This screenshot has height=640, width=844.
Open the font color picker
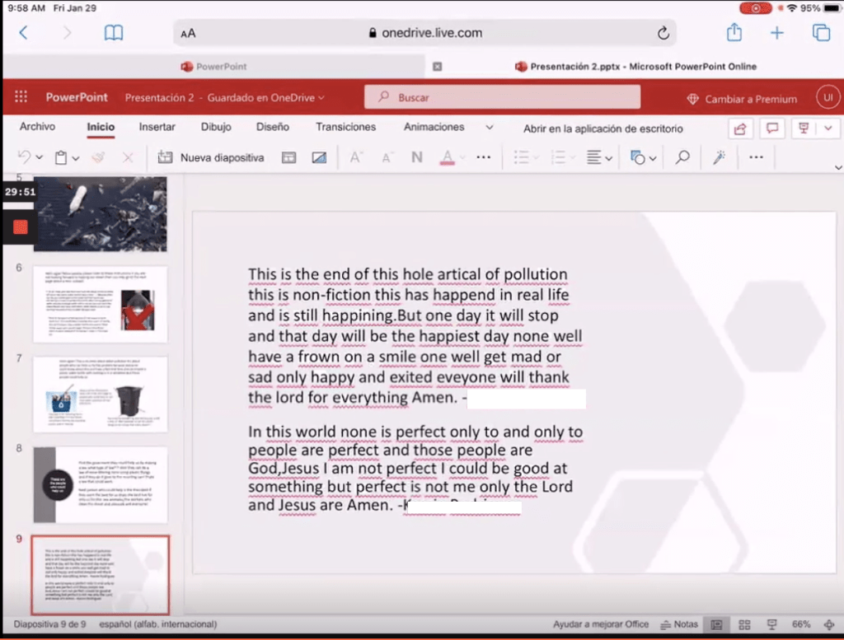[448, 157]
